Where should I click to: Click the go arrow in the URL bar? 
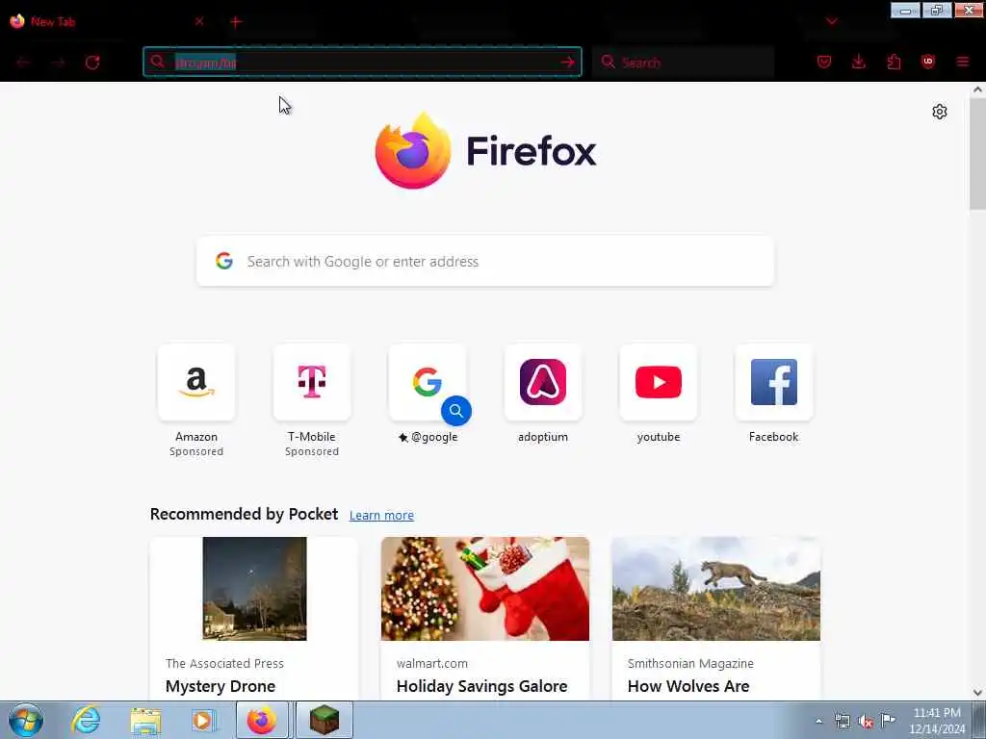point(567,63)
